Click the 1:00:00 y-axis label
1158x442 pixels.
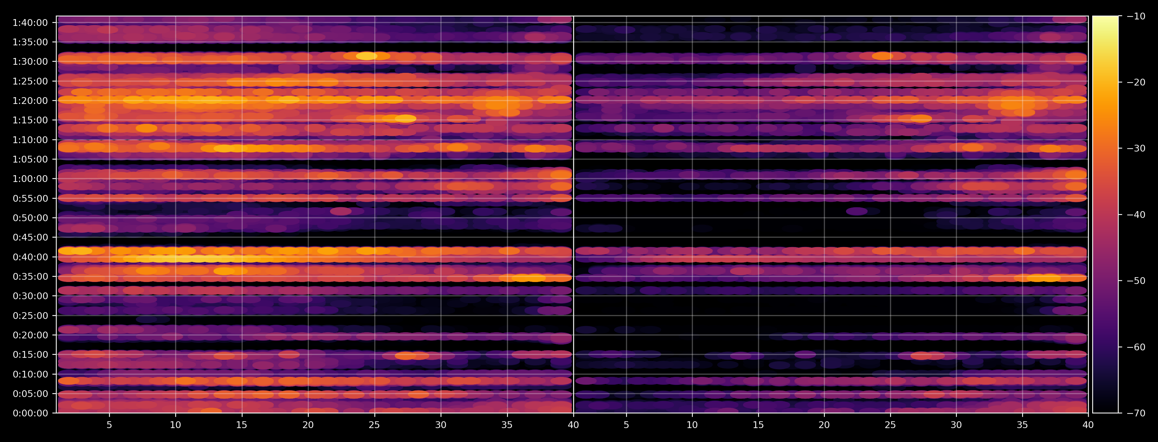click(x=30, y=179)
